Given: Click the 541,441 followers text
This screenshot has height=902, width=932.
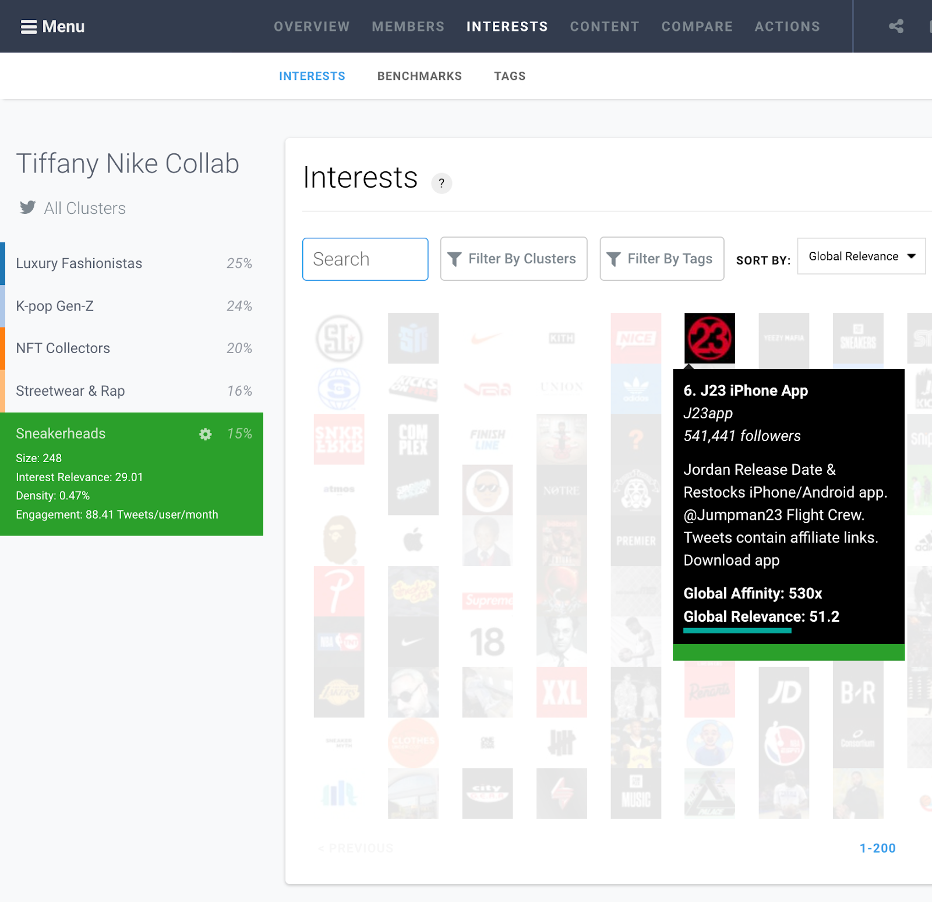Looking at the screenshot, I should click(x=742, y=436).
